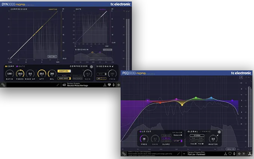Click the pencil edit icon in DYN3000 footer

58,85
